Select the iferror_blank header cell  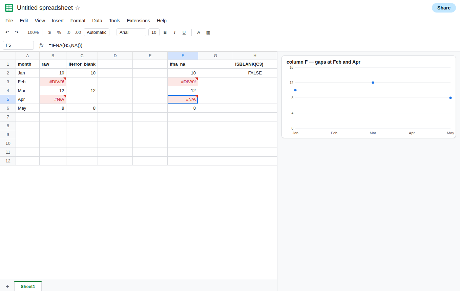pyautogui.click(x=82, y=64)
